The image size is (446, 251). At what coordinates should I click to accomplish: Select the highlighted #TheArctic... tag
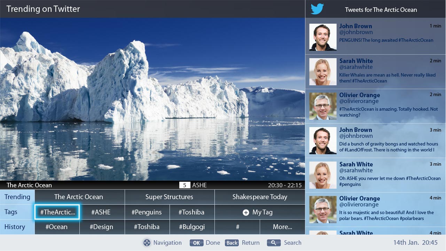click(x=57, y=212)
